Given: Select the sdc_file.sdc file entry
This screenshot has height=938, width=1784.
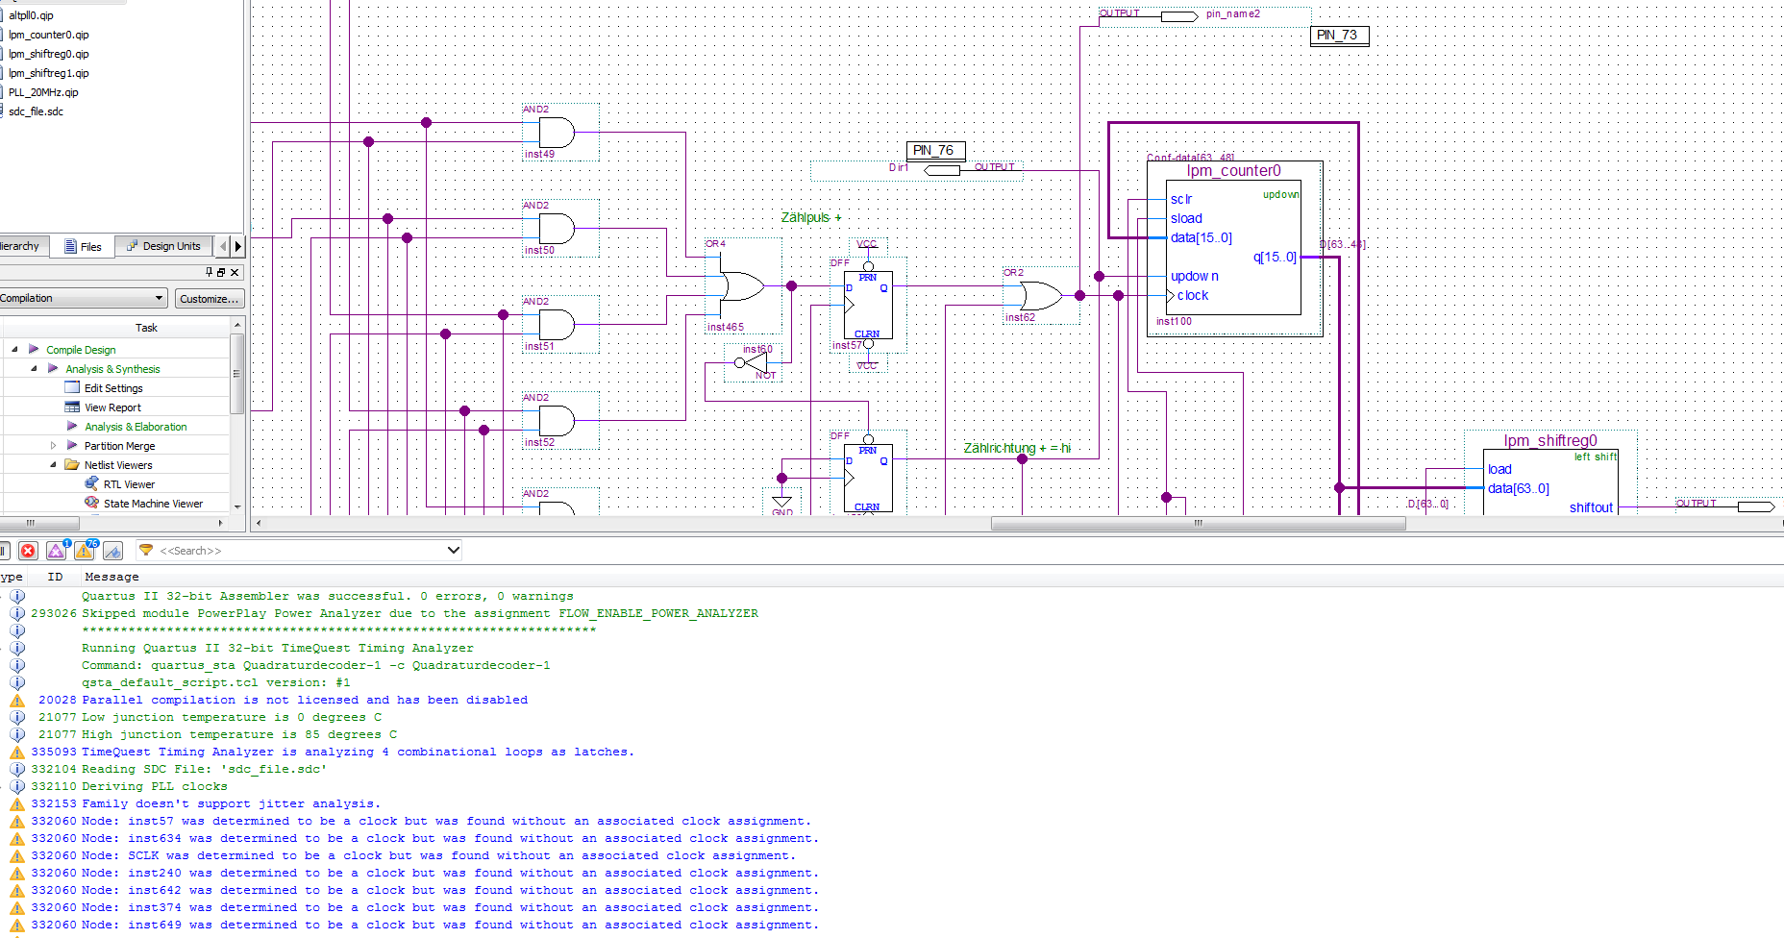Looking at the screenshot, I should coord(36,111).
